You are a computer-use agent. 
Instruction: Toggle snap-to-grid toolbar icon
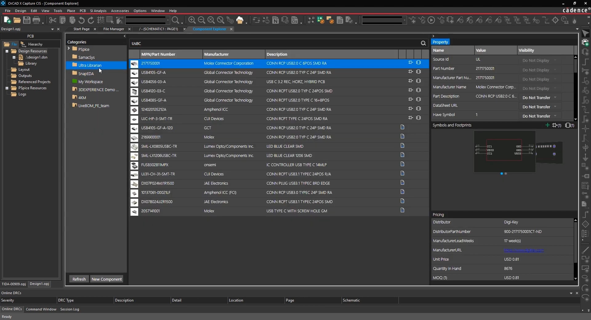pyautogui.click(x=101, y=20)
